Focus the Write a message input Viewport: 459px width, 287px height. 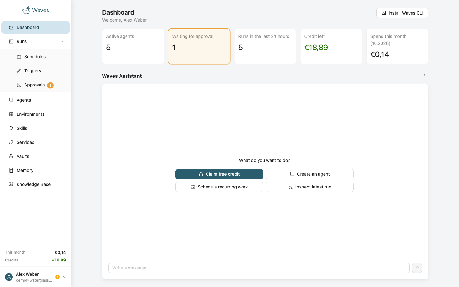point(259,268)
